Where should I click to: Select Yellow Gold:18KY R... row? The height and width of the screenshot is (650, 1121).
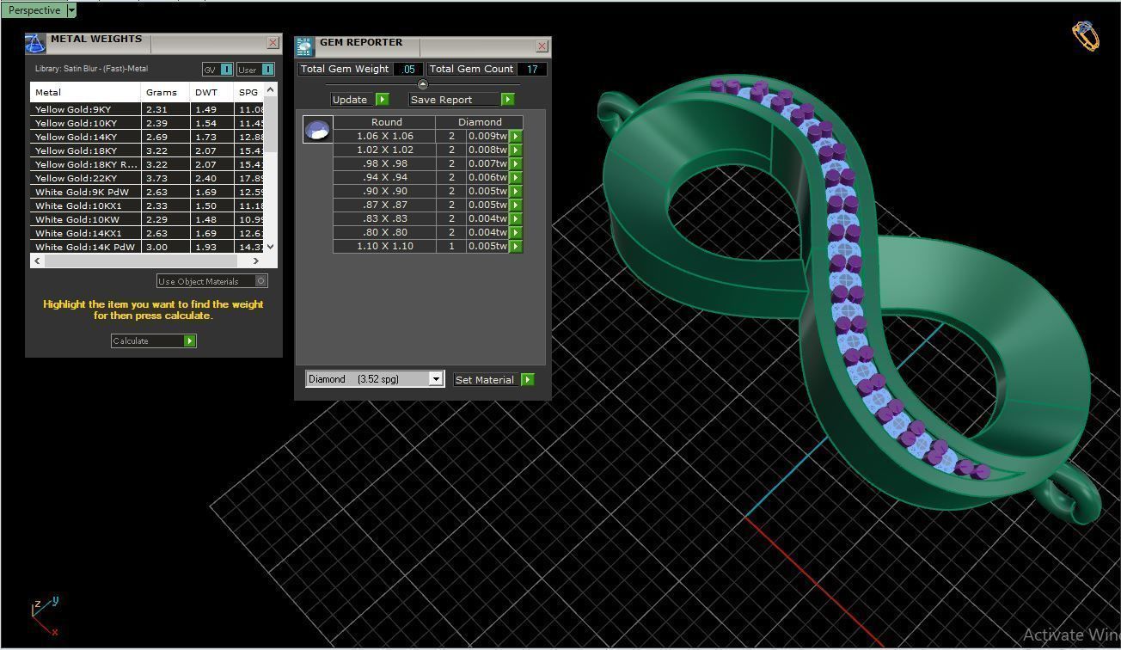point(147,164)
